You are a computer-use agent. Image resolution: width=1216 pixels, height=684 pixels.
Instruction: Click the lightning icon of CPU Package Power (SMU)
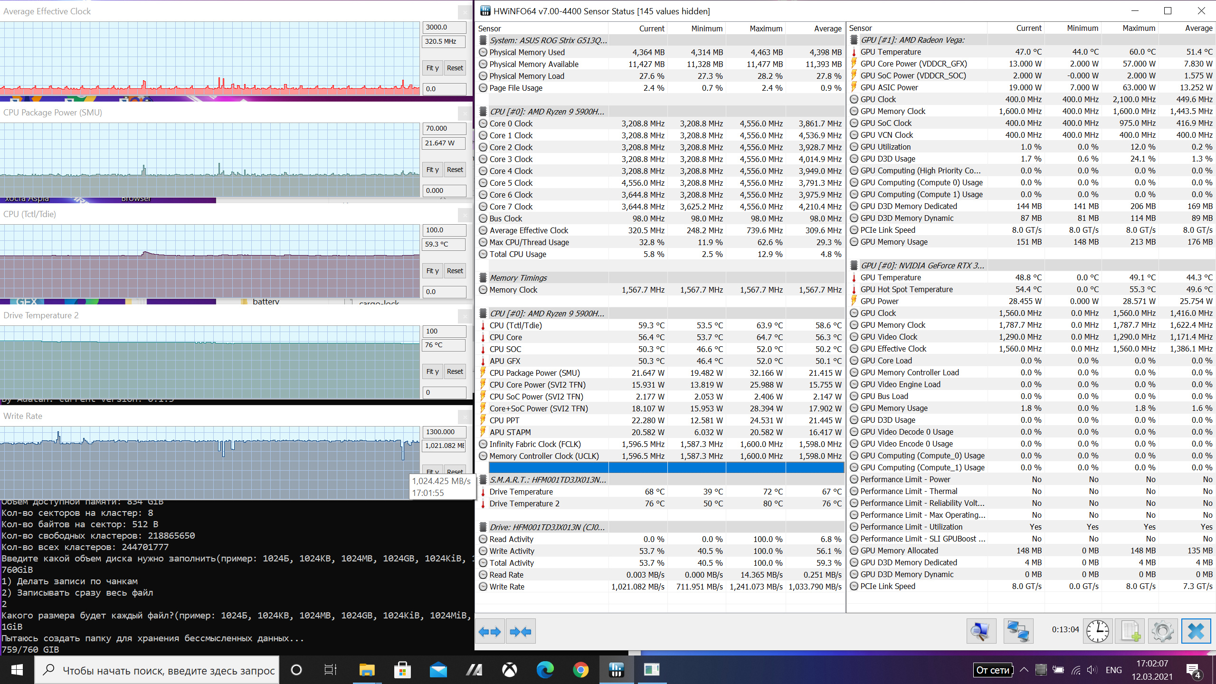click(483, 373)
